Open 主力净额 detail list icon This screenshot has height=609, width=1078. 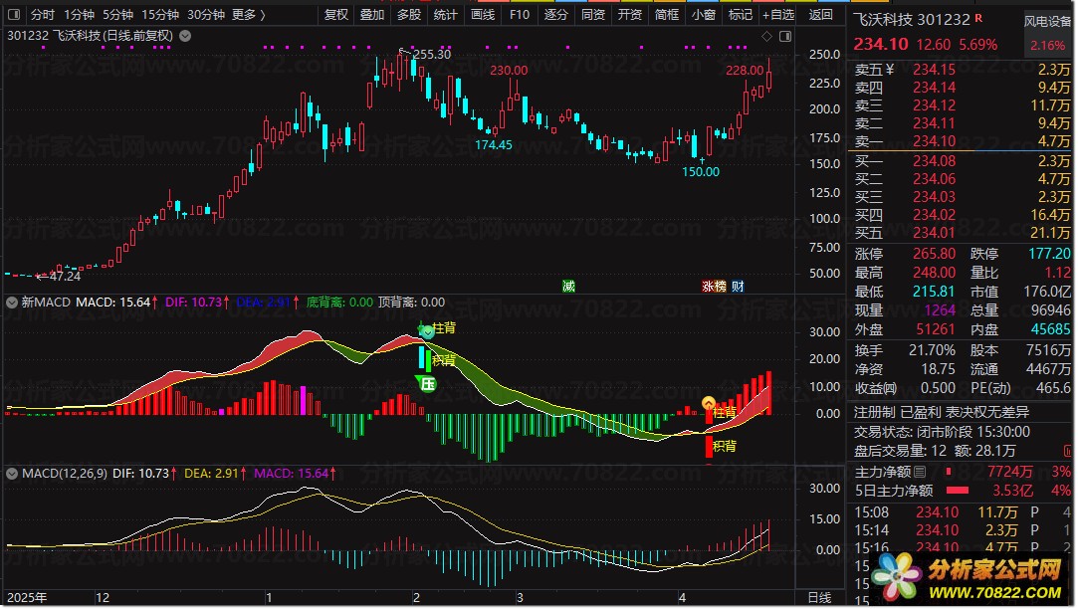tap(920, 472)
